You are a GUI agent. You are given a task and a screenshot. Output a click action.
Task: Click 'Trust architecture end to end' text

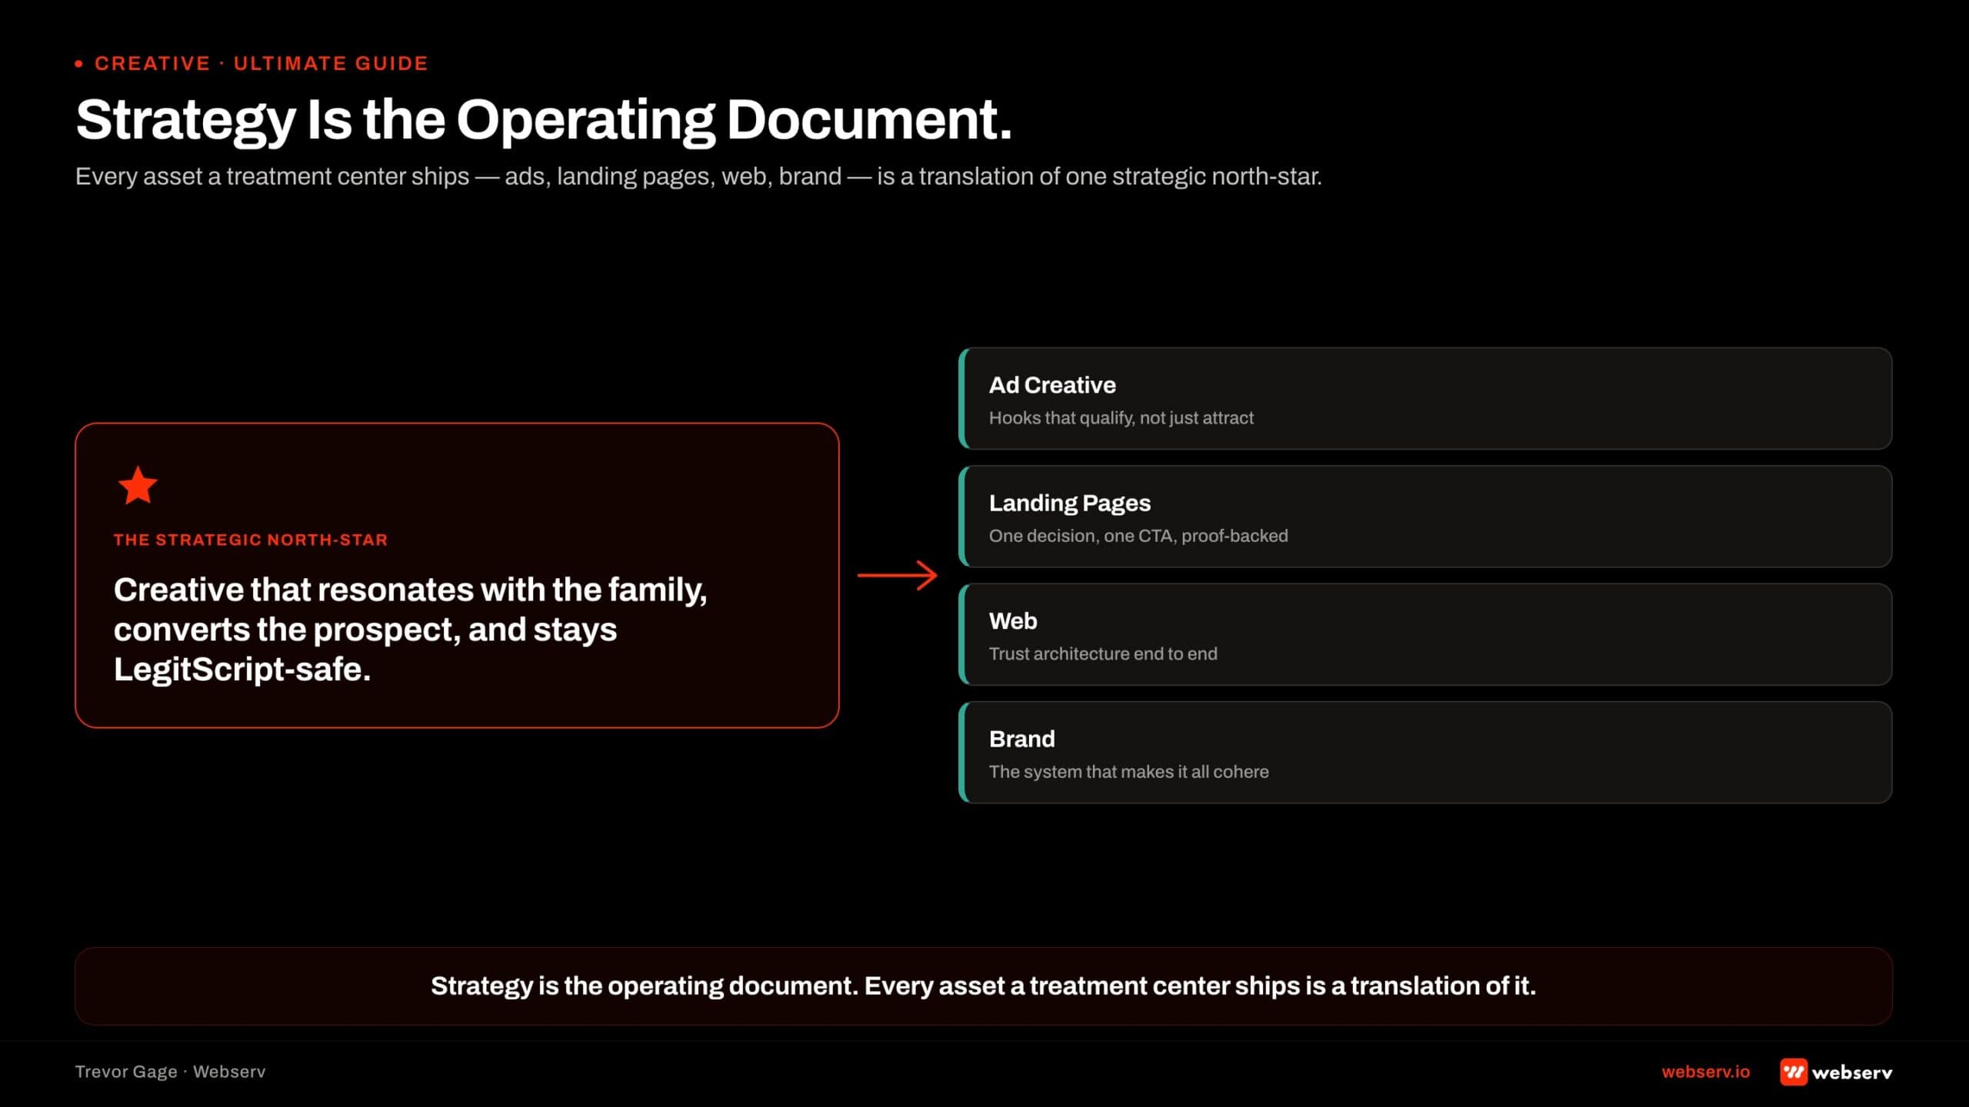click(x=1103, y=654)
